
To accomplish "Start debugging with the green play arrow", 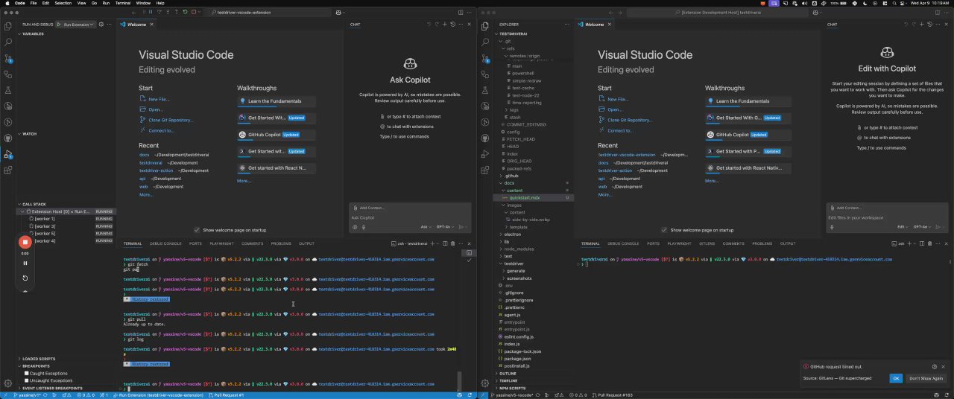I will [x=60, y=25].
